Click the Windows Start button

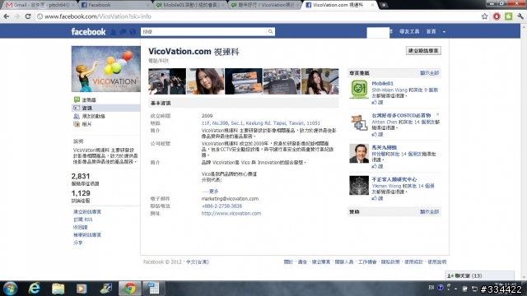click(x=10, y=289)
